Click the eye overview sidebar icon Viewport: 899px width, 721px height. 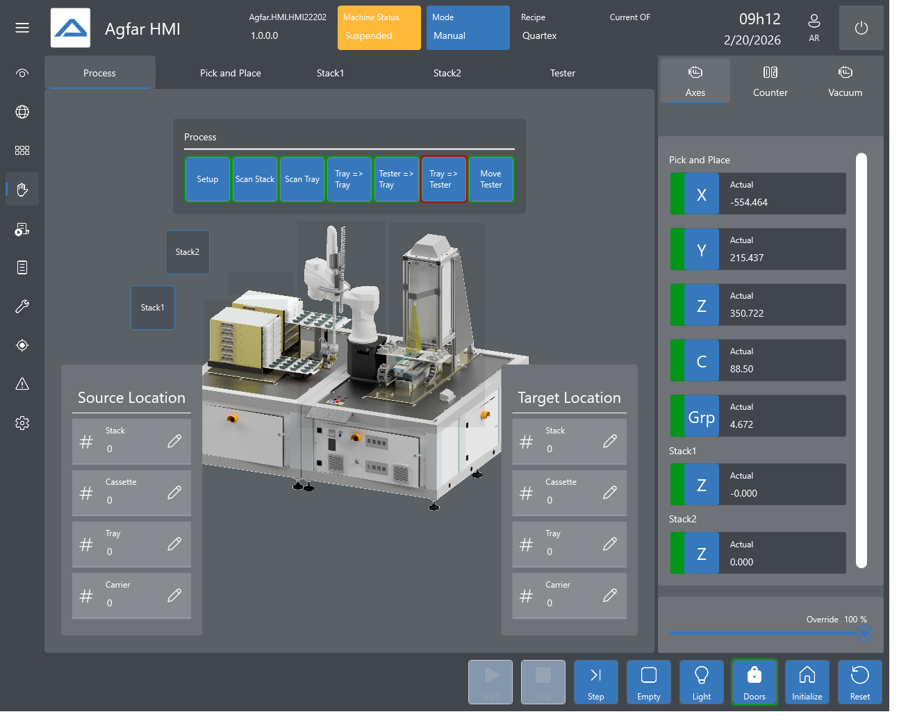[22, 73]
